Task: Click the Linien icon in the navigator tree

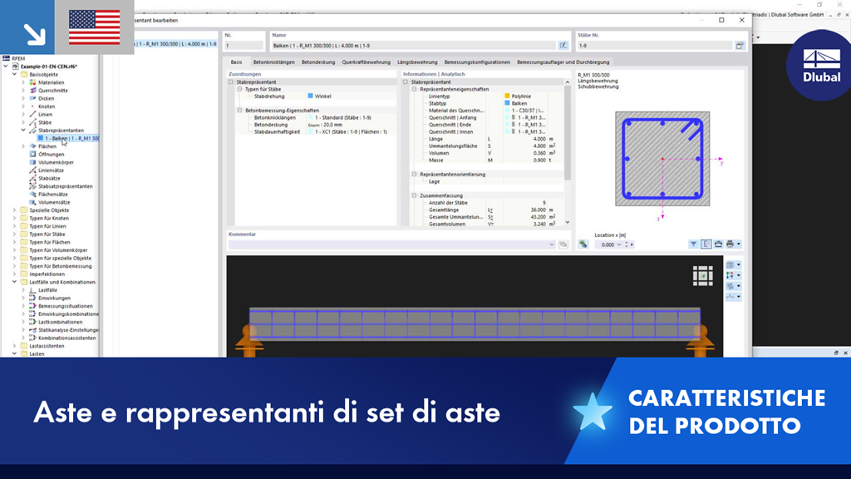Action: 32,115
